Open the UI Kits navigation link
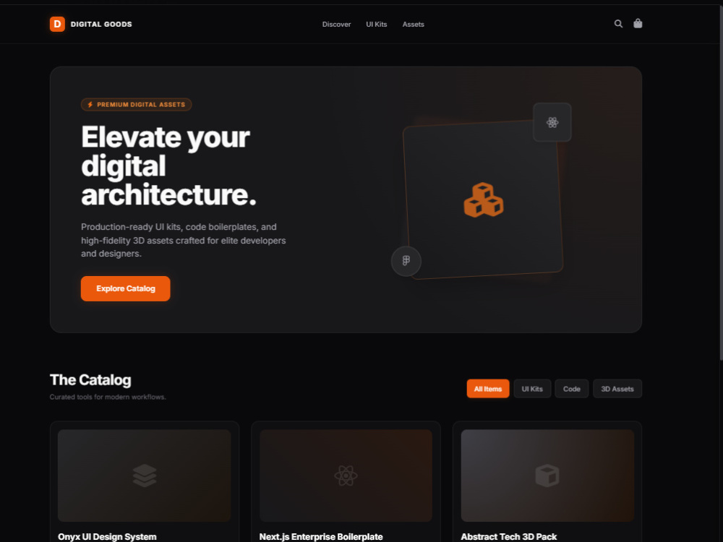This screenshot has width=723, height=542. (377, 25)
